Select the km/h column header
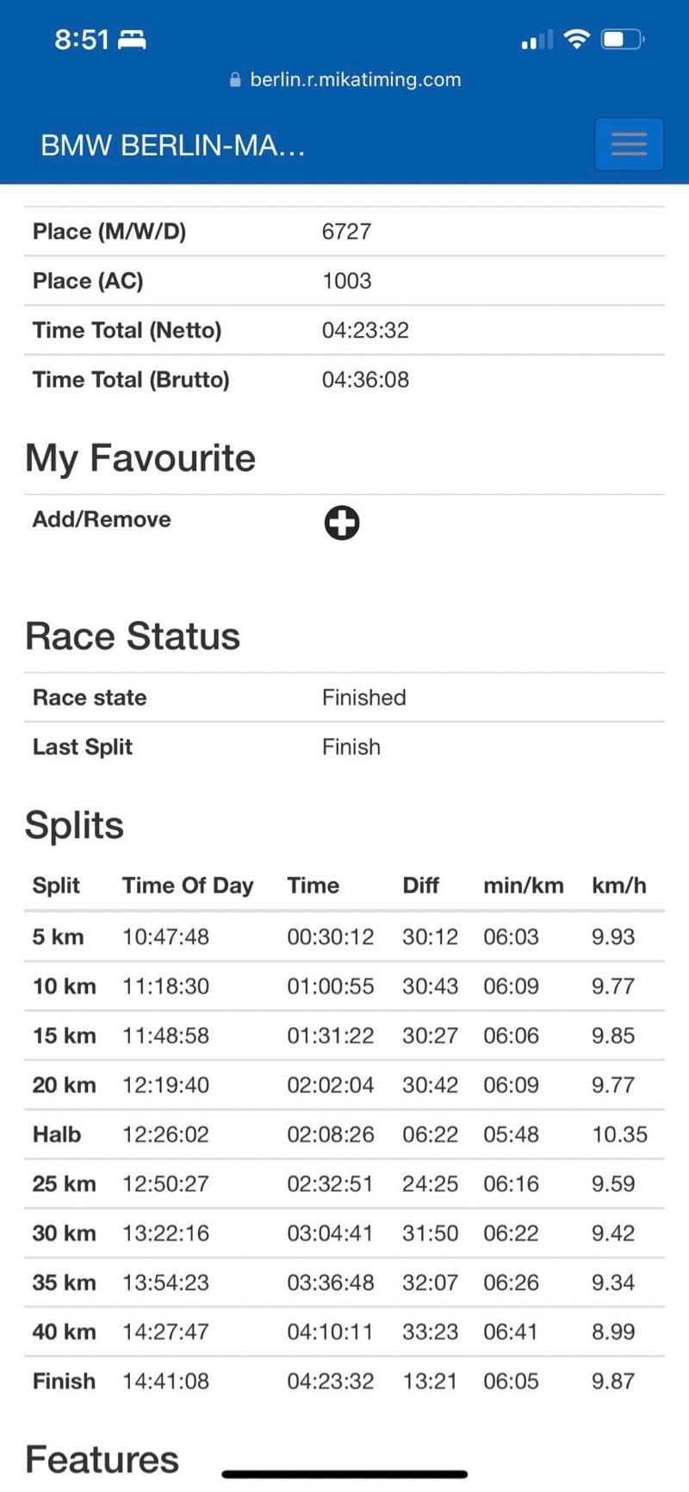This screenshot has height=1492, width=689. tap(618, 886)
